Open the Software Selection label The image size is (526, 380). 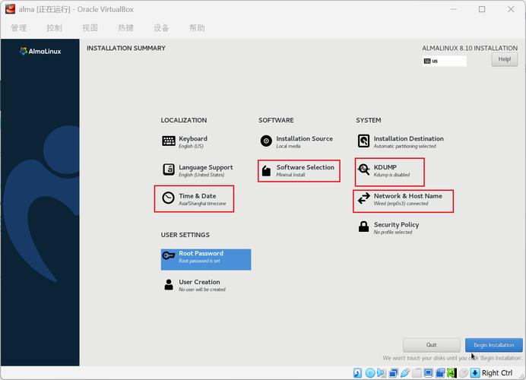(306, 167)
